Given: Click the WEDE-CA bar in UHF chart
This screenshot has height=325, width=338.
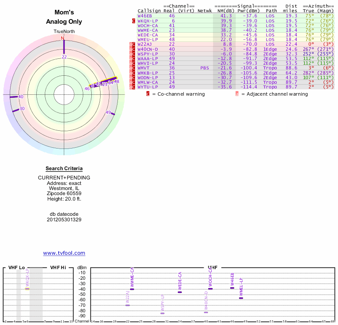Looking at the screenshot, I should 180,292.
